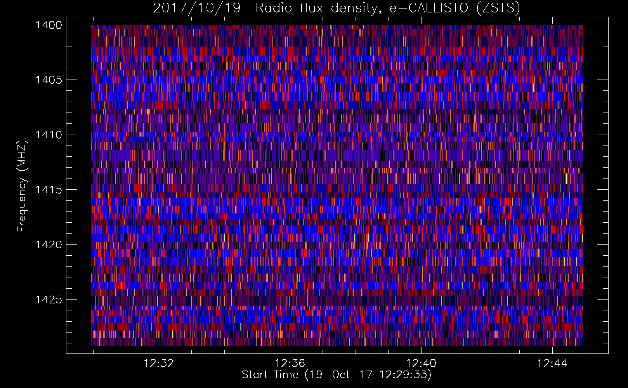The image size is (628, 388).
Task: Click the 12:44 time tick label
Action: tap(552, 364)
